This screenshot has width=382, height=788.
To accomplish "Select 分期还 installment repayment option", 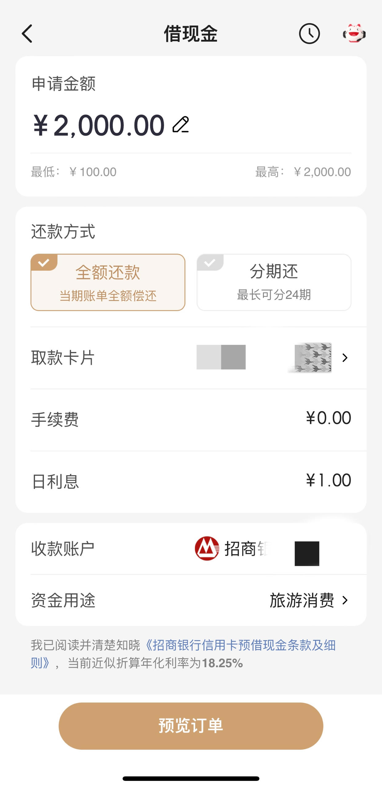I will 274,282.
